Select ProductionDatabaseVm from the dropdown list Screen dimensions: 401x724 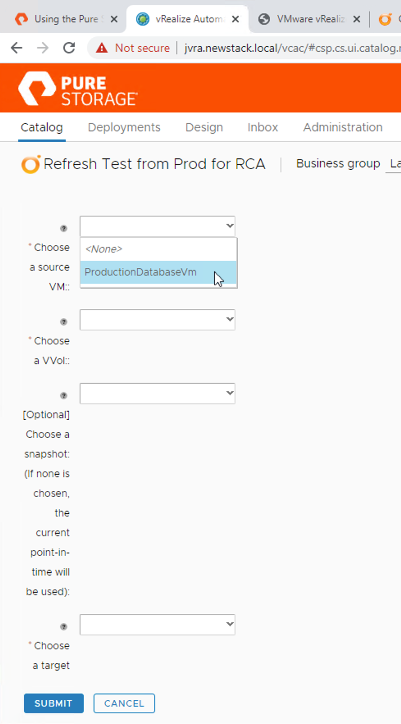tap(141, 272)
